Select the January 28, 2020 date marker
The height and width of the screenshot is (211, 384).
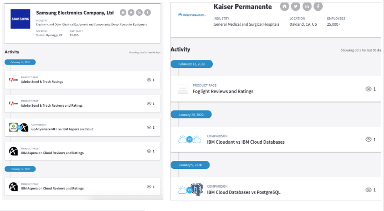pyautogui.click(x=191, y=115)
